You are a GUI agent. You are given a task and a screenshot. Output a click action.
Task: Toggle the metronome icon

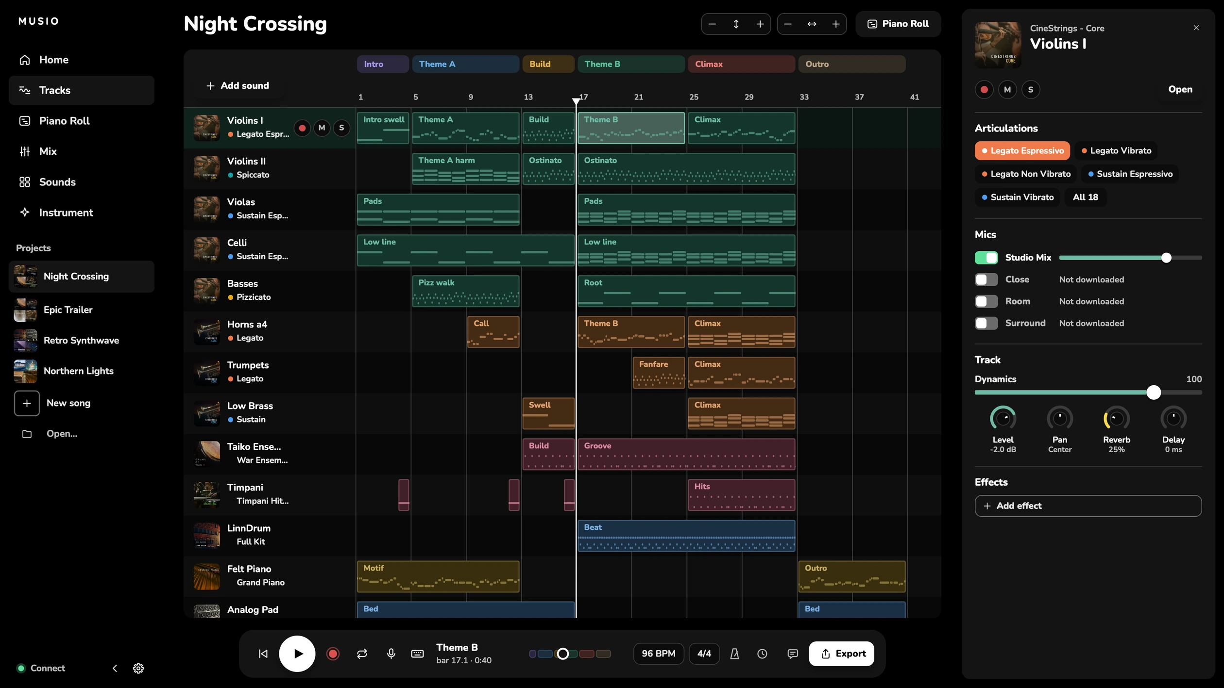pos(734,654)
